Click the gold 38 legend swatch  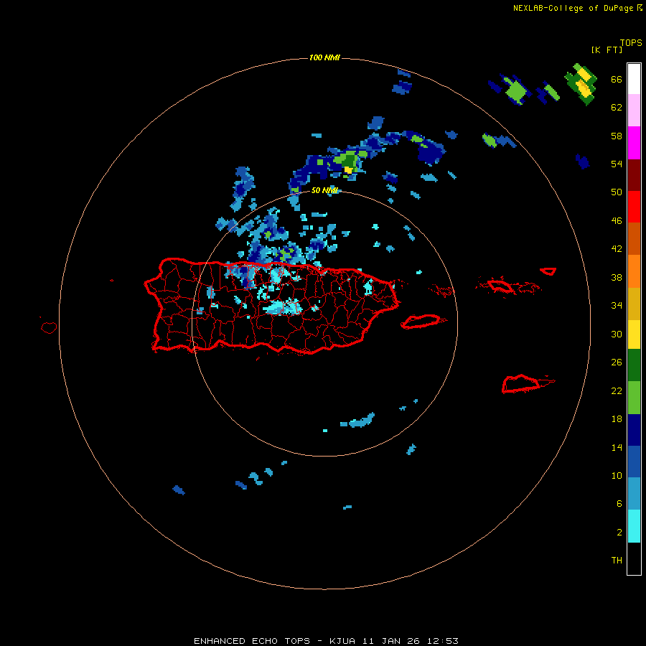coord(634,304)
